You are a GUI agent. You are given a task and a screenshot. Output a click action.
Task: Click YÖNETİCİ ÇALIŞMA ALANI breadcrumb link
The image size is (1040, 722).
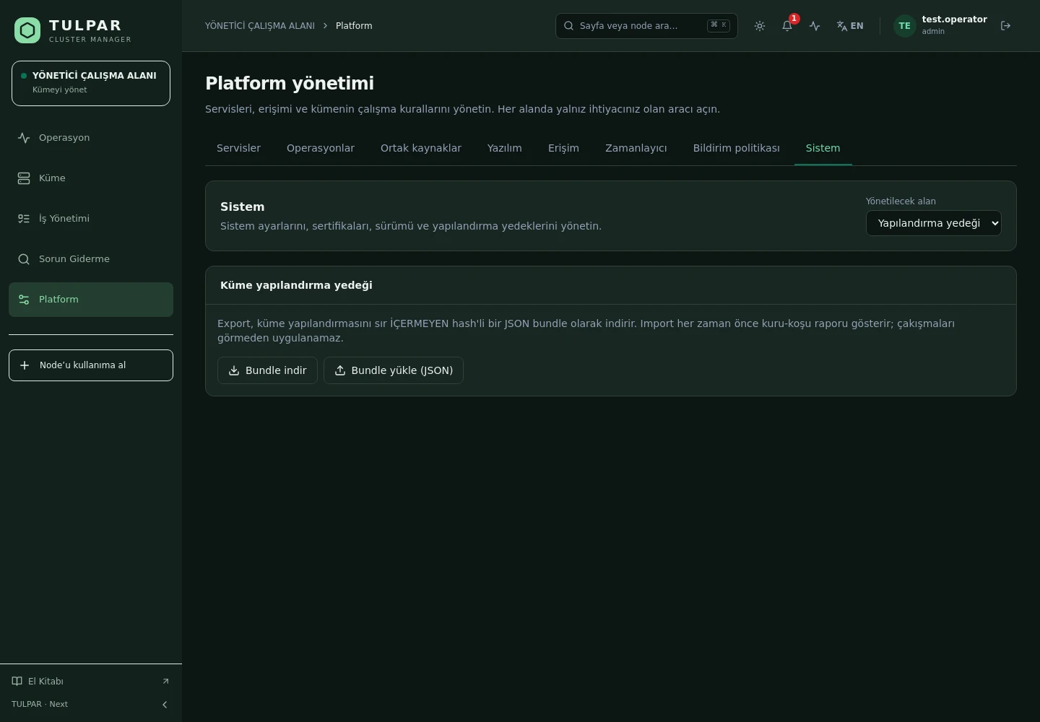(260, 26)
